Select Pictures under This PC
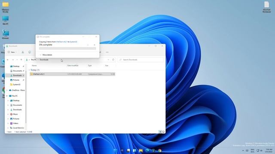 pyautogui.click(x=15, y=119)
